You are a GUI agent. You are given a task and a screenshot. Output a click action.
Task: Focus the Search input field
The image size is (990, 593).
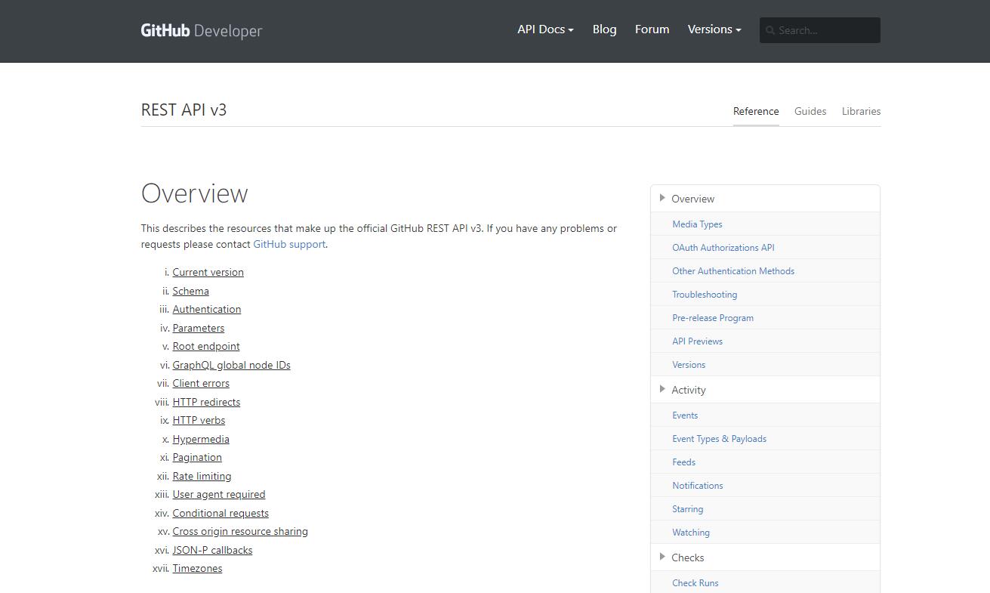(826, 30)
